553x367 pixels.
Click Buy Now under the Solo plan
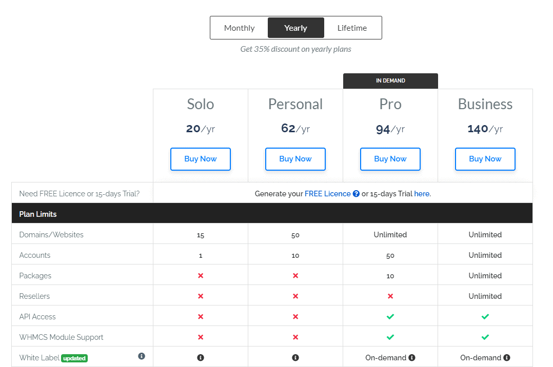(201, 159)
